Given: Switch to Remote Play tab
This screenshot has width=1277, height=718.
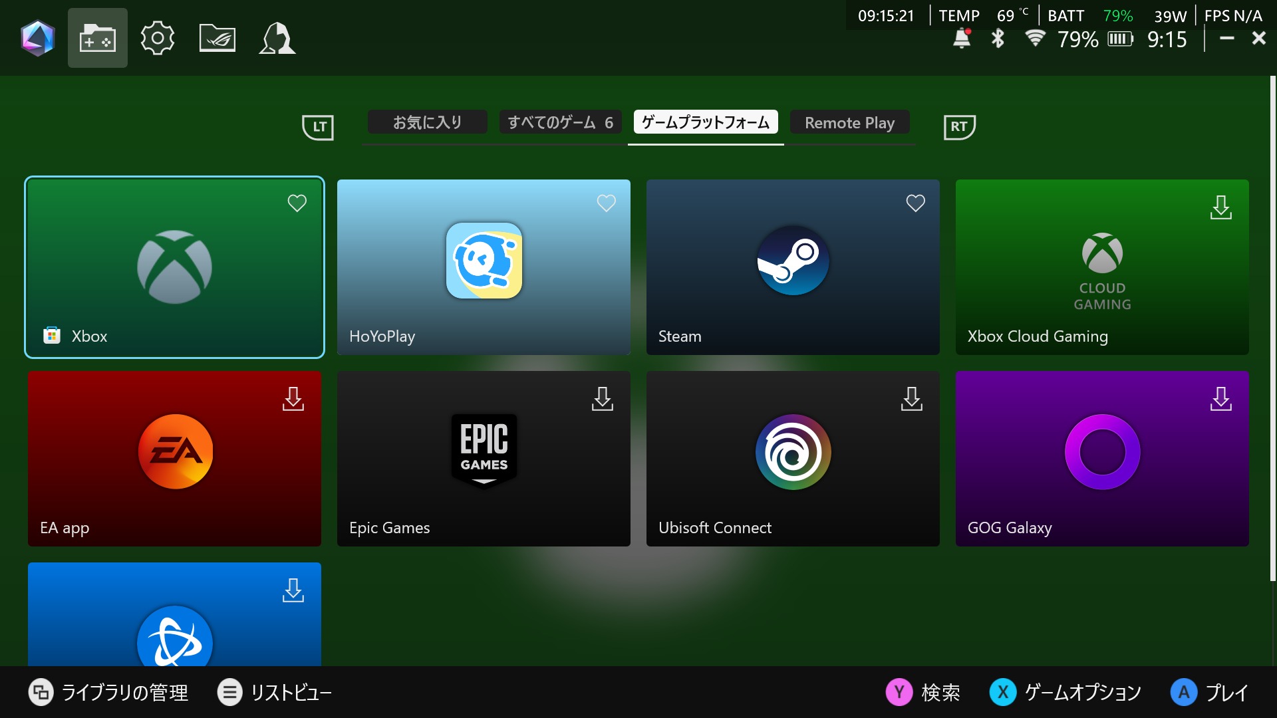Looking at the screenshot, I should click(x=849, y=122).
